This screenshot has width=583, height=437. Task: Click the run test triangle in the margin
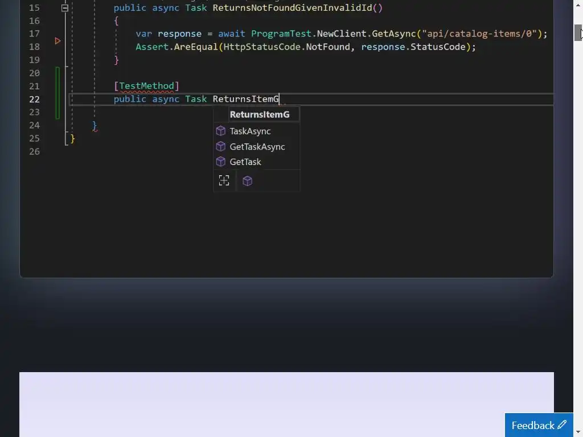click(x=58, y=41)
